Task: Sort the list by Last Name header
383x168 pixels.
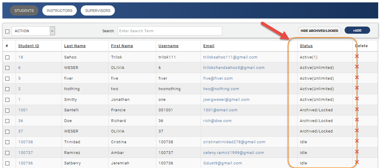Action: click(75, 46)
